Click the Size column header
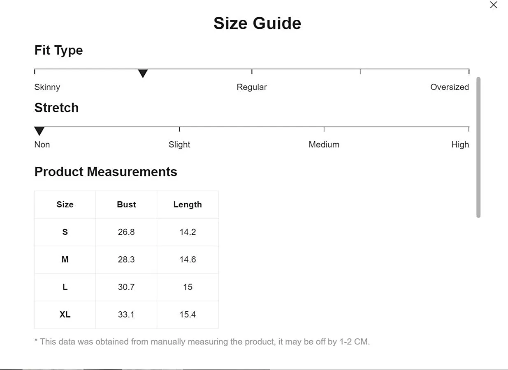The height and width of the screenshot is (370, 508). (x=65, y=205)
